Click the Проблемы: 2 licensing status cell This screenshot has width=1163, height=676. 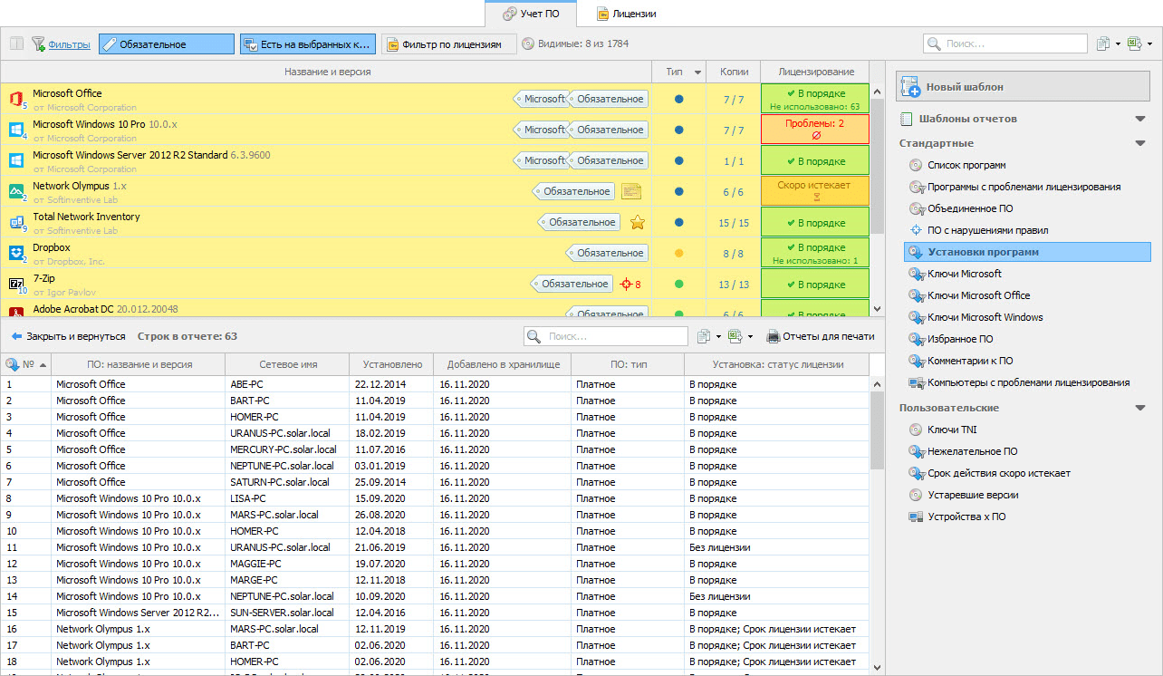pyautogui.click(x=814, y=130)
